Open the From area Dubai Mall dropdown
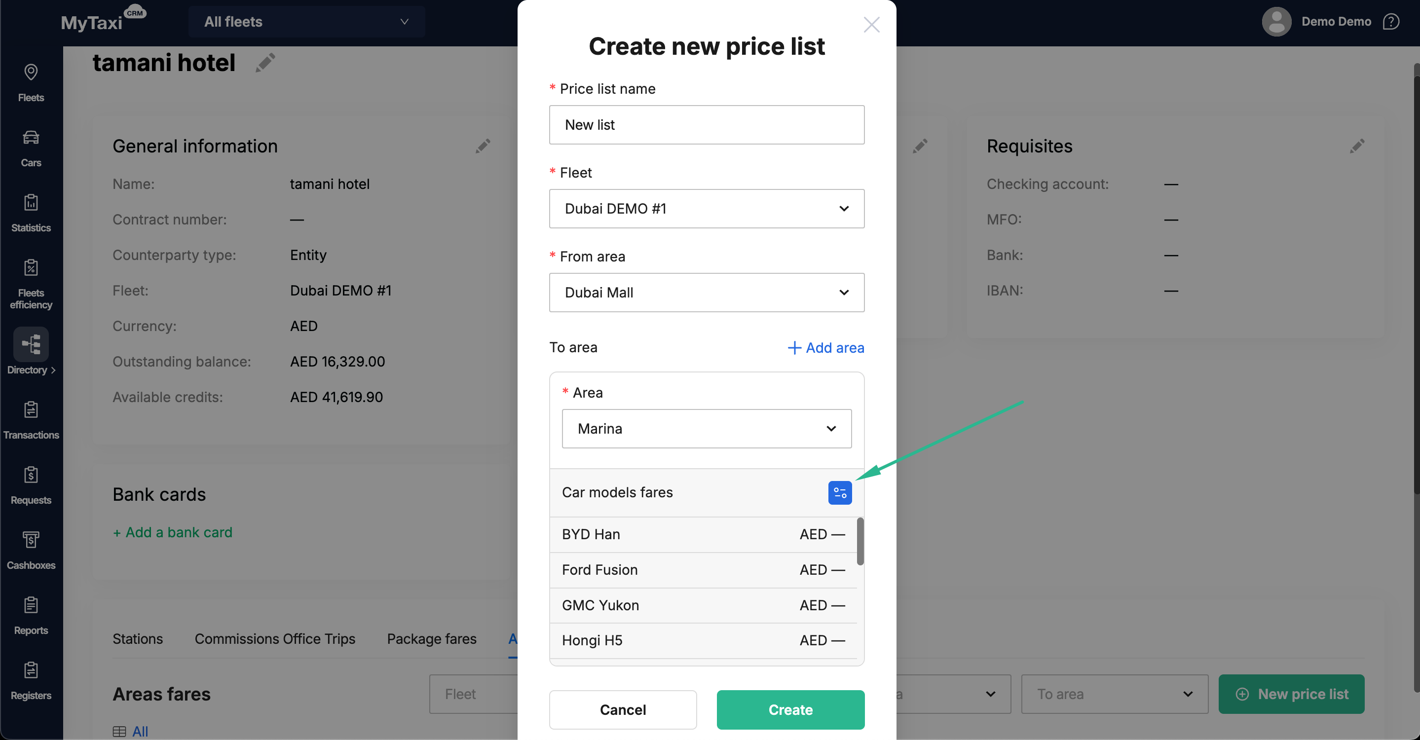The height and width of the screenshot is (740, 1420). tap(706, 293)
